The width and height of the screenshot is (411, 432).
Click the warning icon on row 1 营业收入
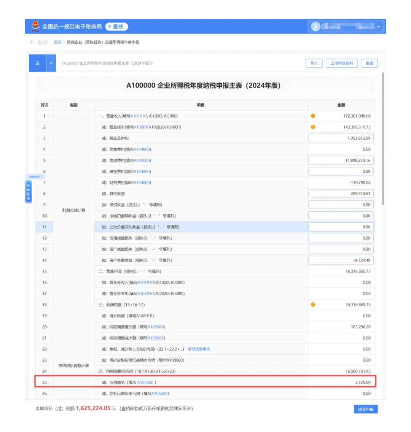[313, 116]
